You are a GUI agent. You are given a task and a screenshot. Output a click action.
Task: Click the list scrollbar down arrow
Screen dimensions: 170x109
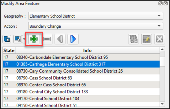pyautogui.click(x=162, y=104)
